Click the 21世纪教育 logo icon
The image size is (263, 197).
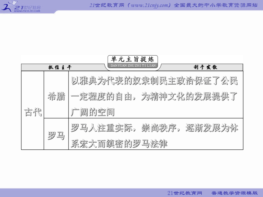(20, 6)
